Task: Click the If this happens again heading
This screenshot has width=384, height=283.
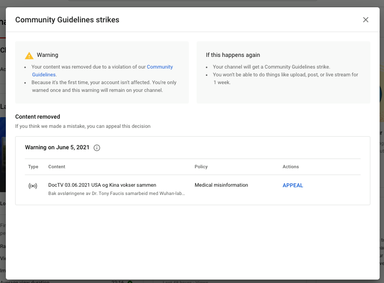Action: pos(233,55)
